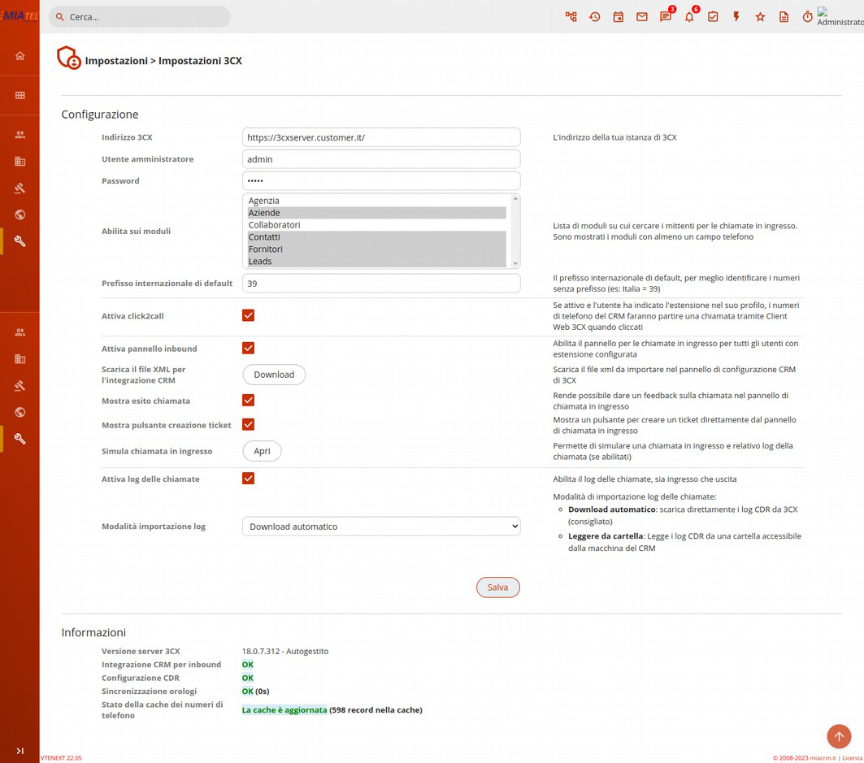Open the Administrator user avatar
This screenshot has height=763, width=864.
840,16
